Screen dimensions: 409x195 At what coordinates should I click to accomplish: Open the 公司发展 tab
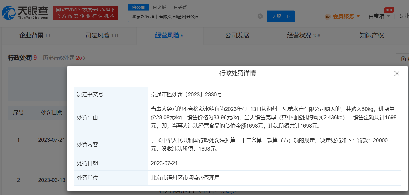237,35
